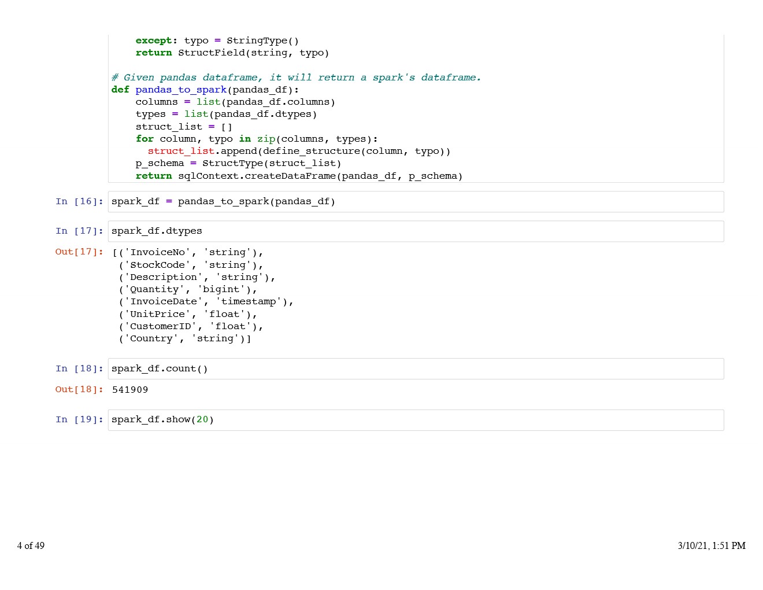Click the spark_df = pandas_to_spark(pandas_df) code cell
The image size is (763, 590).
[x=415, y=202]
